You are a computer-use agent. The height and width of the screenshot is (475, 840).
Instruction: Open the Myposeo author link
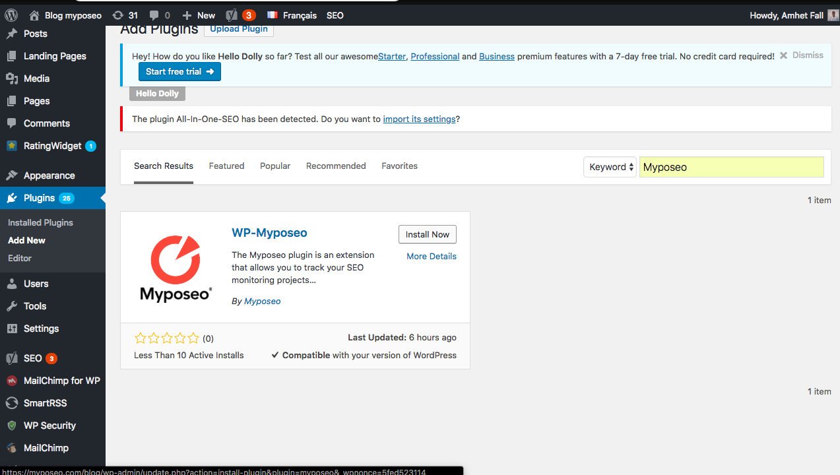(x=263, y=301)
